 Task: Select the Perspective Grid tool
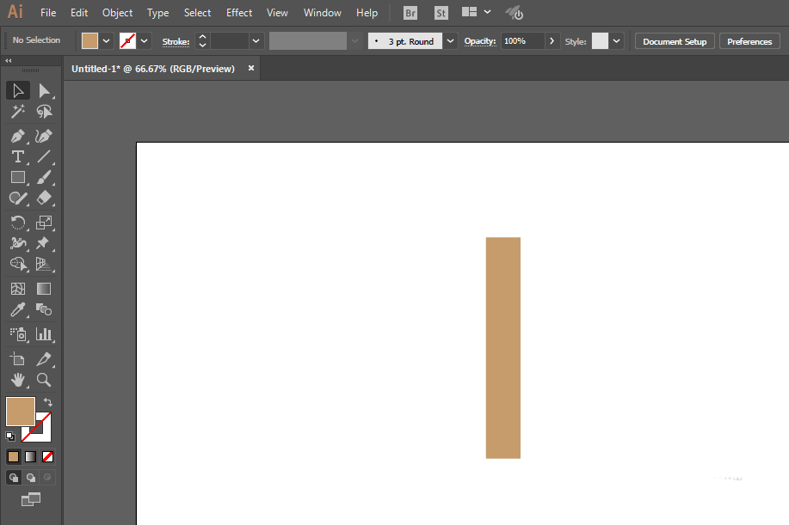(x=44, y=264)
